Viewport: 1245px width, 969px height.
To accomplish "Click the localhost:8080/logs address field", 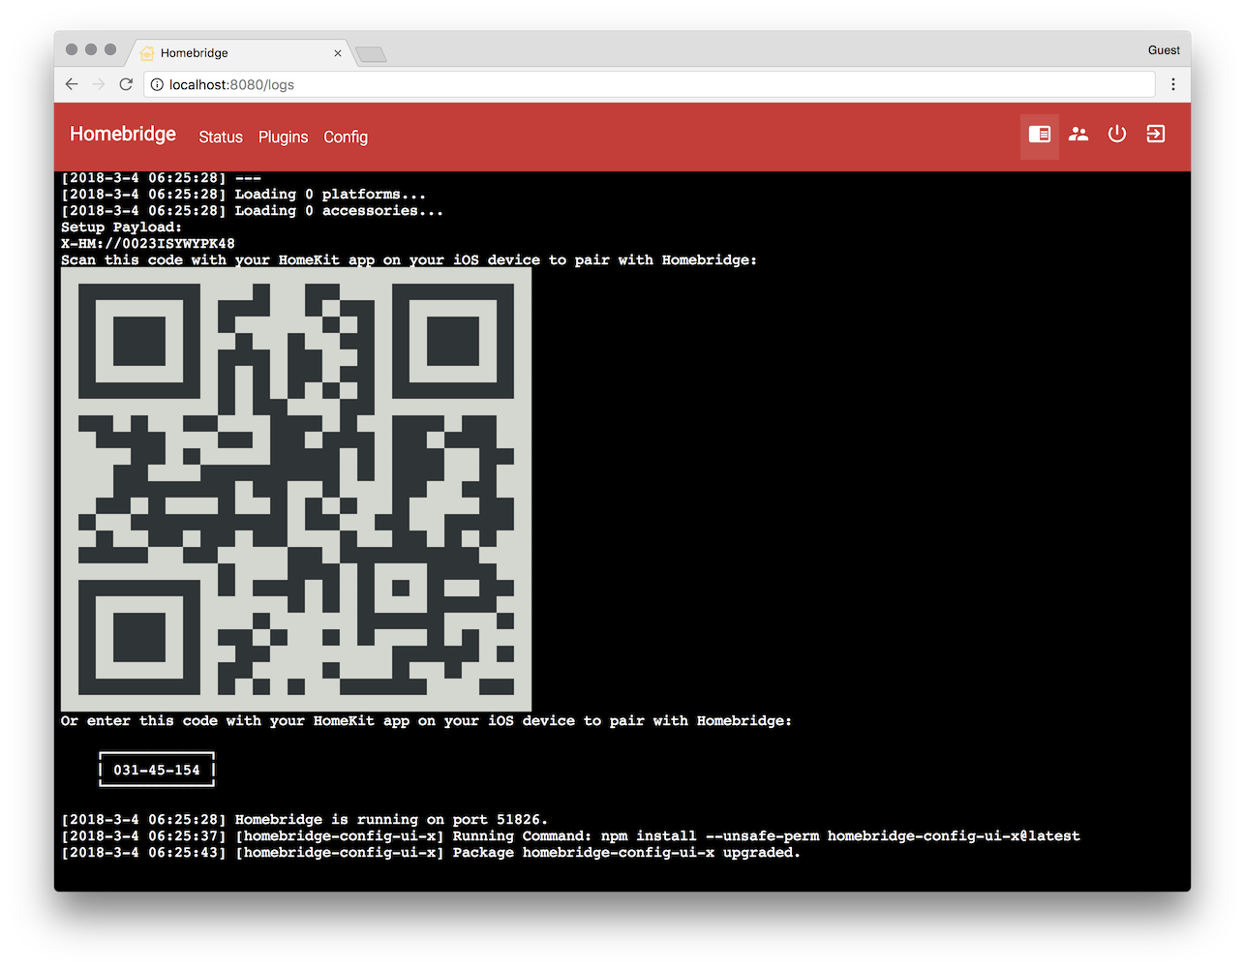I will [649, 84].
